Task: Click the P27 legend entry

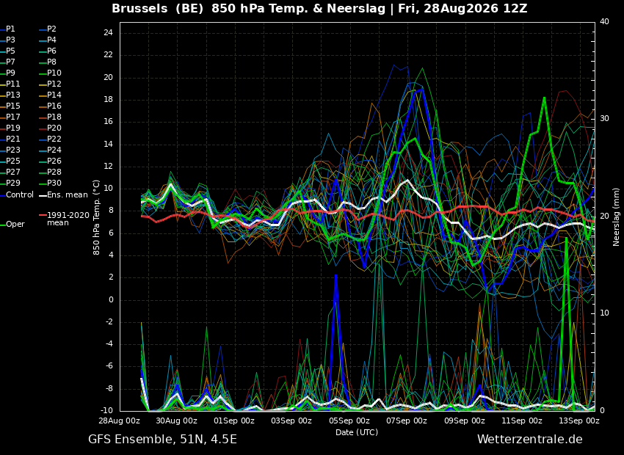Action: [10, 172]
